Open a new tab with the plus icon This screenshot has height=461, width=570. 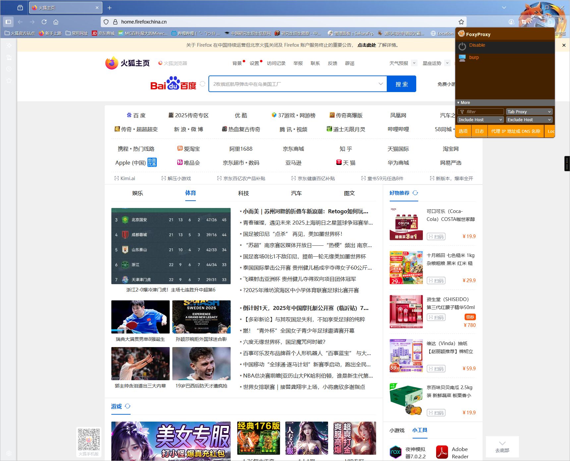click(110, 8)
